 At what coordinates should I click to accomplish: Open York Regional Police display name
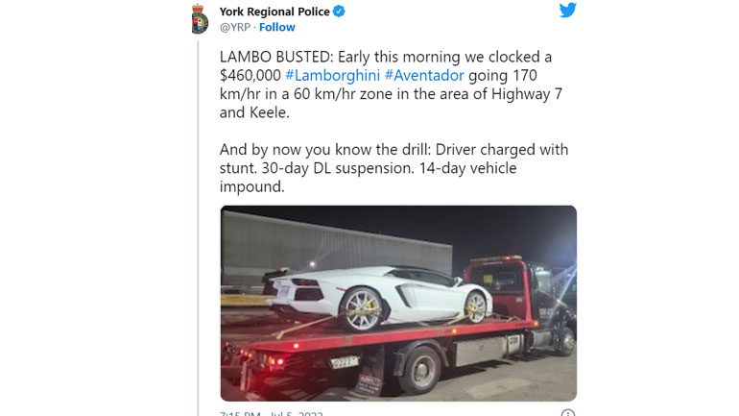click(x=274, y=12)
